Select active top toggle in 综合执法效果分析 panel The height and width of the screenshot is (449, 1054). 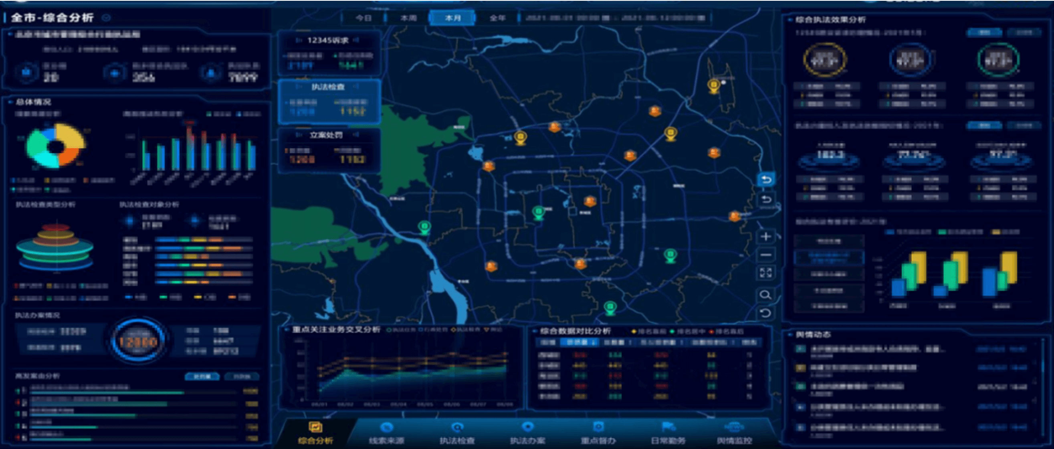984,32
